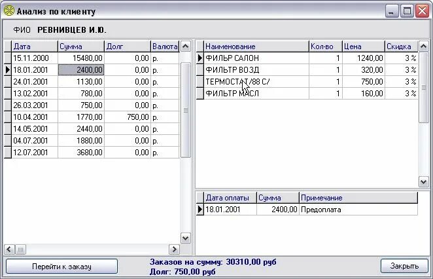Click the Дата оплаты column header
The height and width of the screenshot is (279, 433).
[230, 198]
